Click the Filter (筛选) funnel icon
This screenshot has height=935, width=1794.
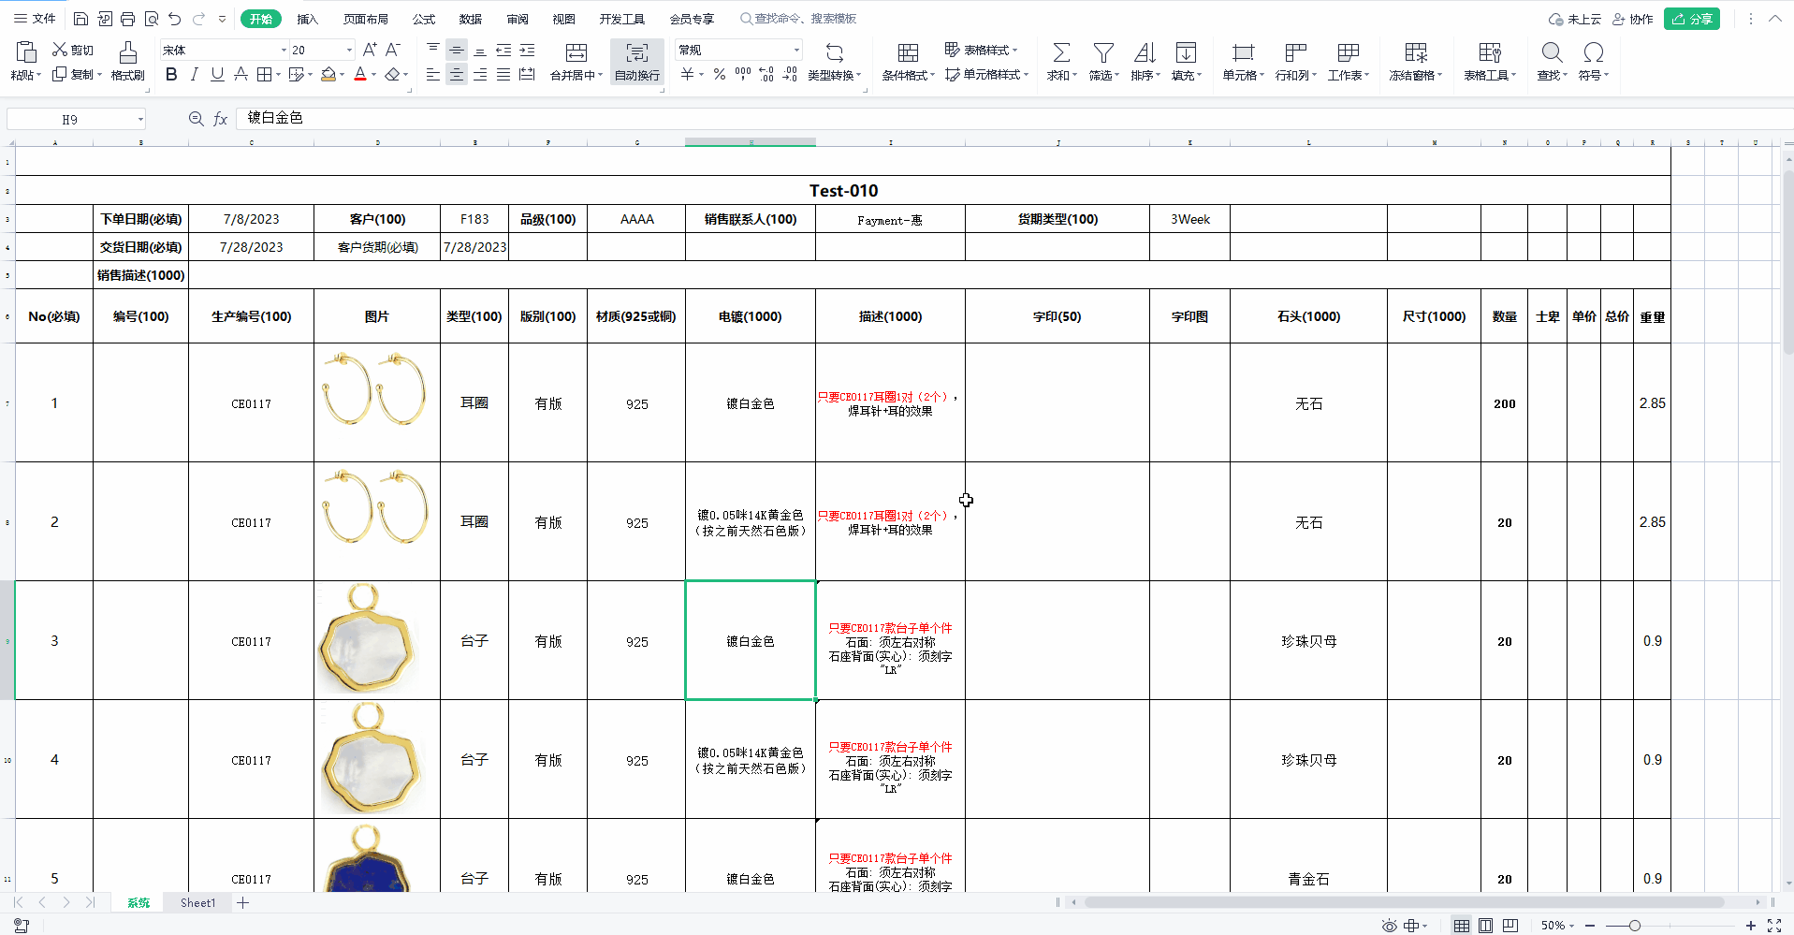pyautogui.click(x=1103, y=53)
